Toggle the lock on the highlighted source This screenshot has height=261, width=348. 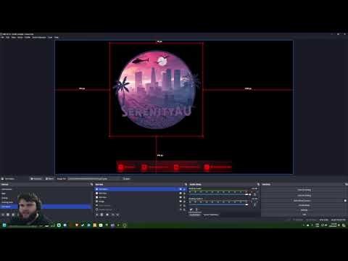click(184, 189)
